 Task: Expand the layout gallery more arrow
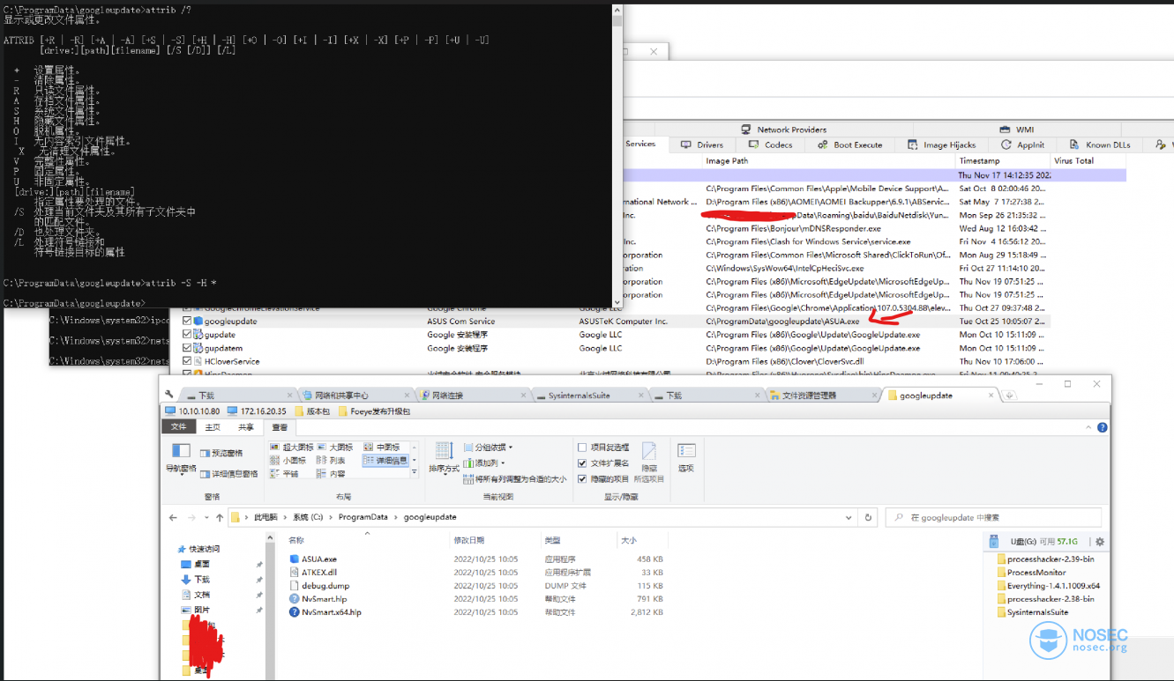[415, 473]
